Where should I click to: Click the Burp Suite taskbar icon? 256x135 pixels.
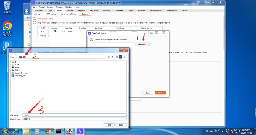click(x=80, y=131)
